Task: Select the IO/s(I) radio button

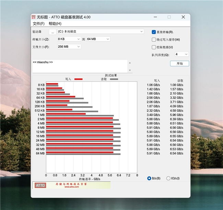Action: click(x=168, y=178)
